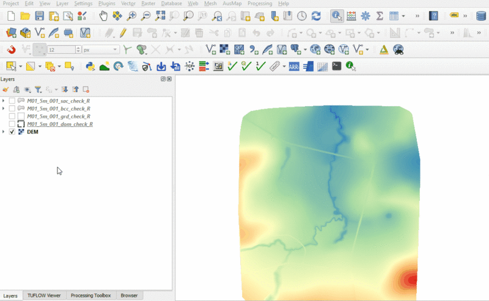Image resolution: width=489 pixels, height=301 pixels.
Task: Switch to the Processing Toolbox tab
Action: click(x=90, y=296)
